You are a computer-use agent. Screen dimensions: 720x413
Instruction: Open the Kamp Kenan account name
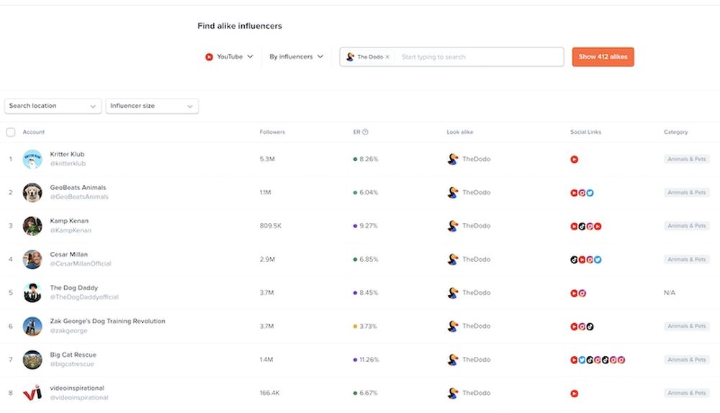click(x=69, y=221)
